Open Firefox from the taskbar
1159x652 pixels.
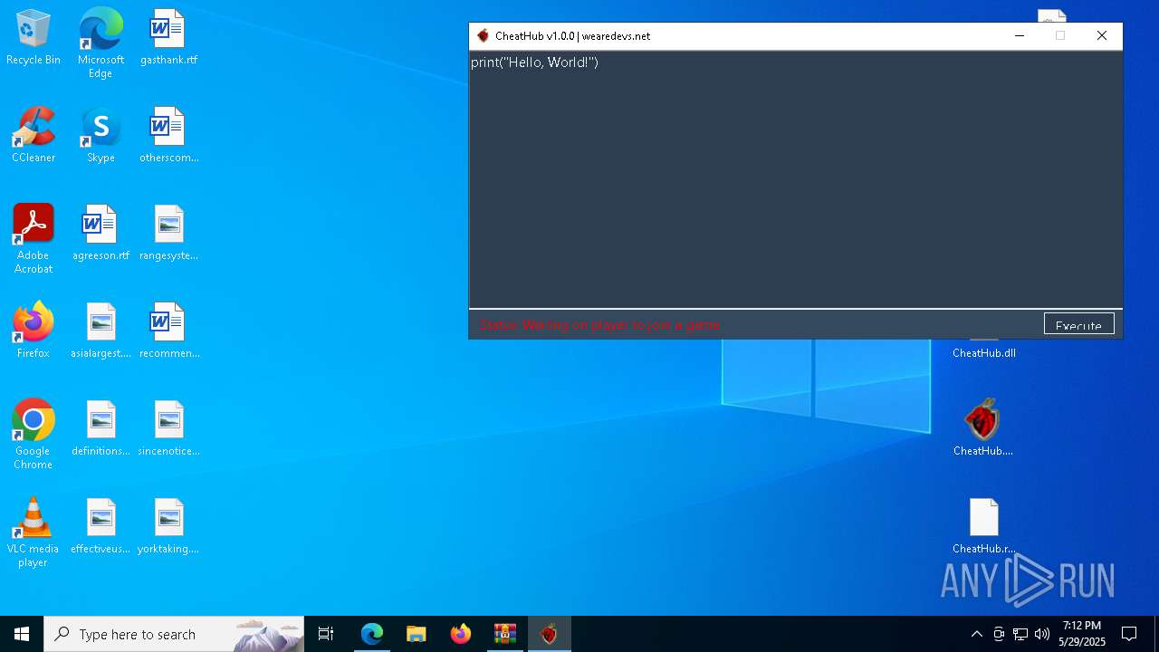[x=461, y=634]
